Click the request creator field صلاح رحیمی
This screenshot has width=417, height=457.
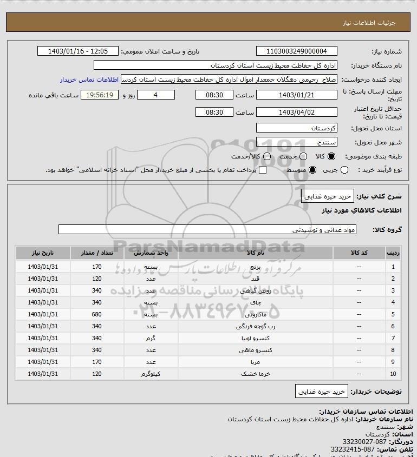coord(229,80)
